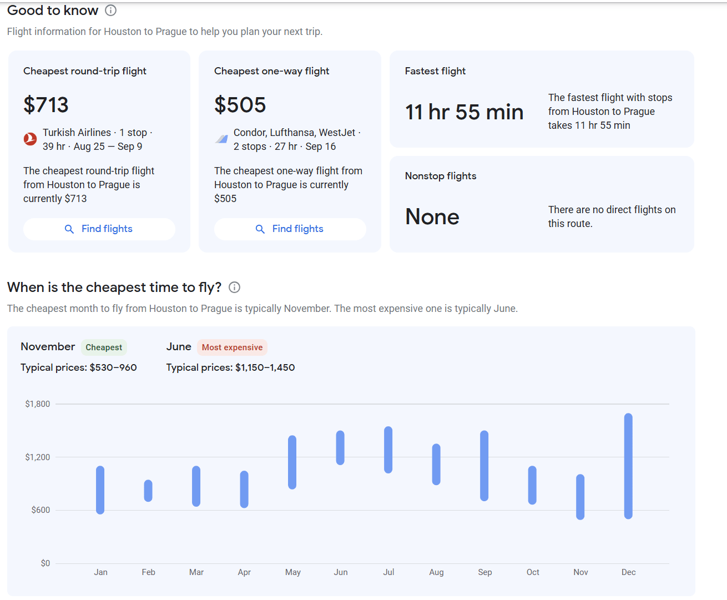
Task: Click the February price bar
Action: pyautogui.click(x=148, y=490)
